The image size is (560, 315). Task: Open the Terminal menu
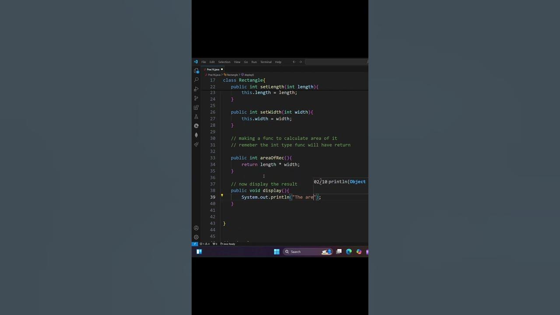266,62
